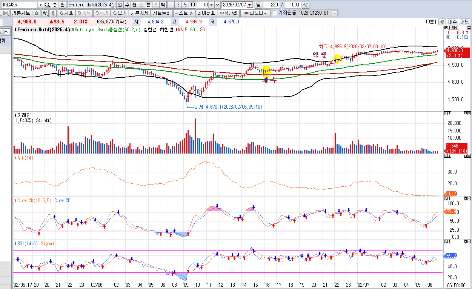The width and height of the screenshot is (472, 289).
Task: Toggle the 계좌연동 checkbox
Action: [274, 13]
